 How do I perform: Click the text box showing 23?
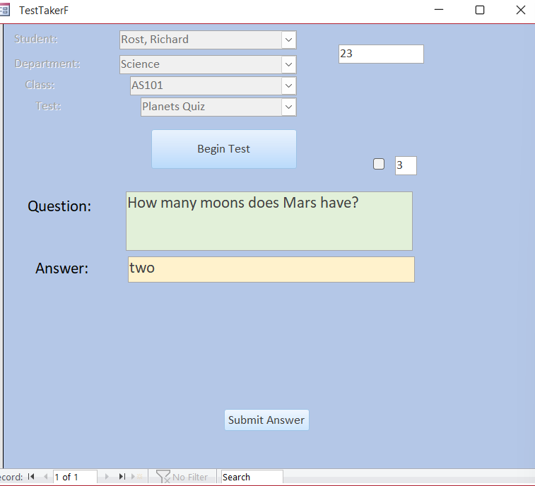click(380, 54)
